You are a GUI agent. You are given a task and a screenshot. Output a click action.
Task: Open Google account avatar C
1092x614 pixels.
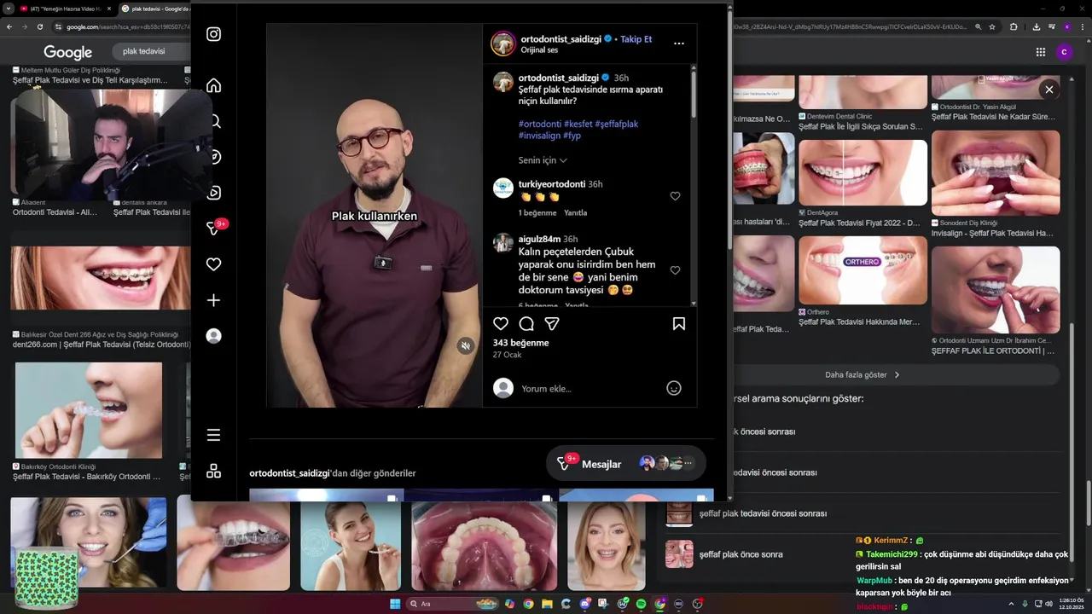pos(1064,52)
